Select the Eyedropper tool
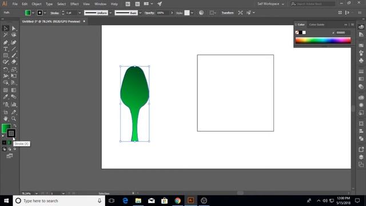 click(6, 97)
